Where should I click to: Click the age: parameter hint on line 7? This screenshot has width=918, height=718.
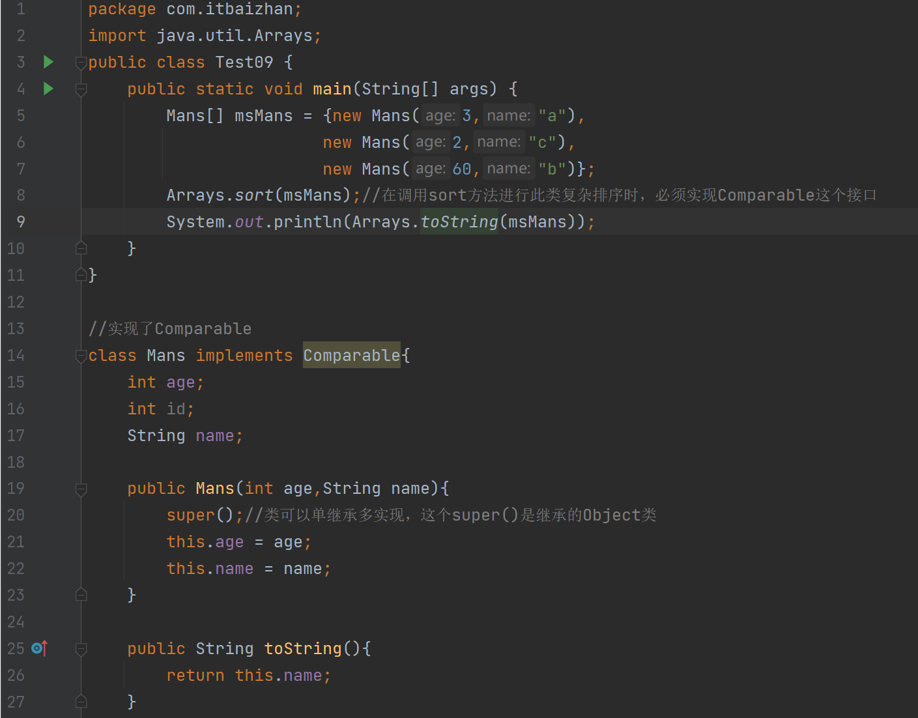431,169
